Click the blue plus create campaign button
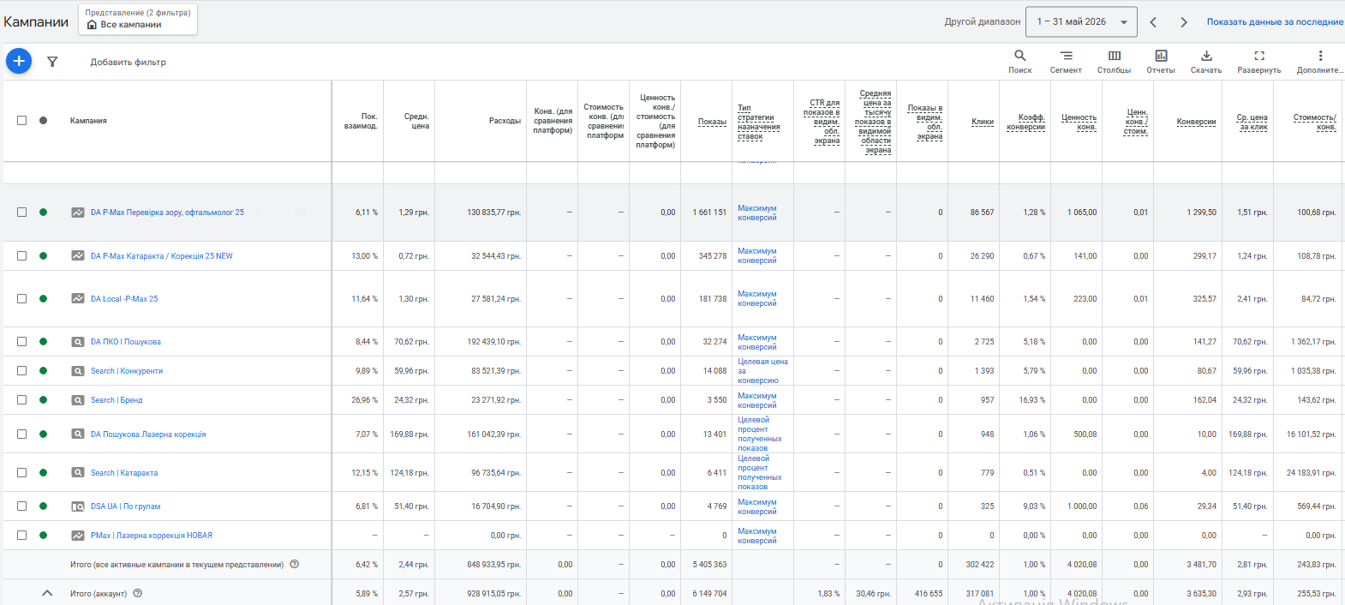 pyautogui.click(x=19, y=62)
